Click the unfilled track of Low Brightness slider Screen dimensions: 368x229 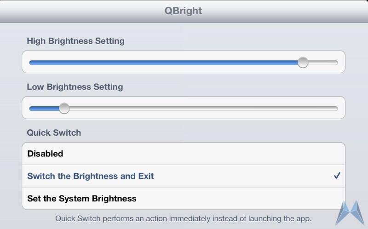(203, 109)
